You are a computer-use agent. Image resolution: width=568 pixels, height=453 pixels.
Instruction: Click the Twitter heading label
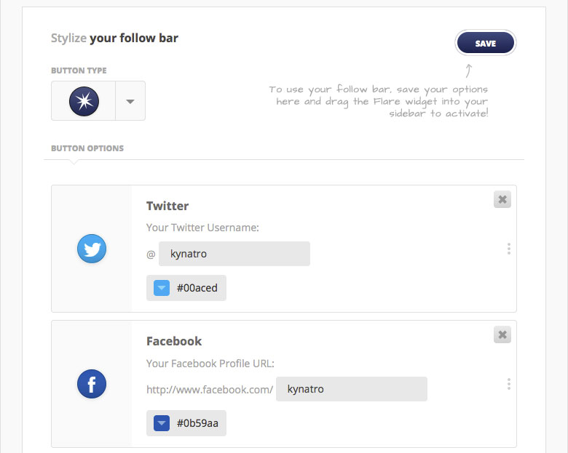[167, 206]
